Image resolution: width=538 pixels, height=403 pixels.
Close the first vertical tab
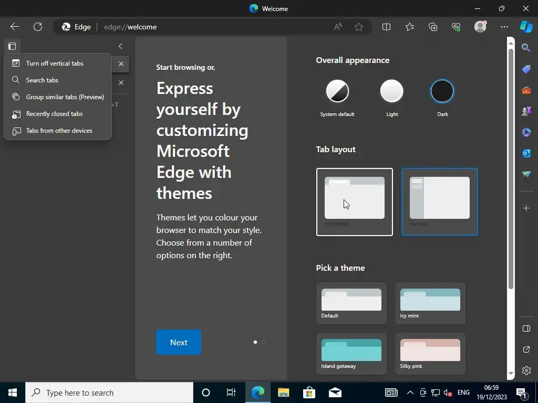pyautogui.click(x=121, y=63)
